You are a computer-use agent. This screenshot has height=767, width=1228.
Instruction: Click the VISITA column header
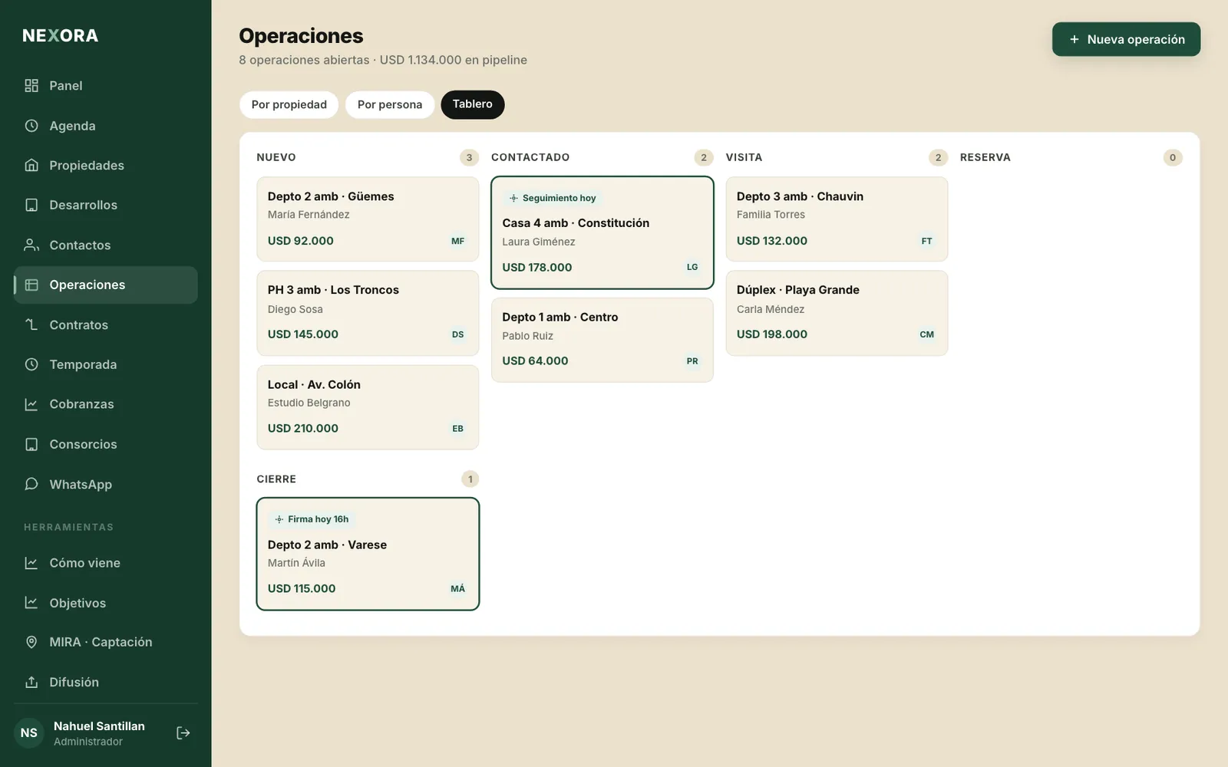pos(744,157)
